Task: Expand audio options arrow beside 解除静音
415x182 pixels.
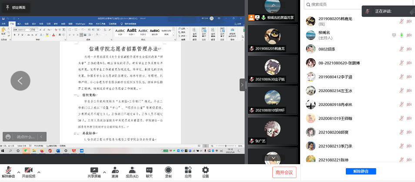Action: [x=19, y=172]
